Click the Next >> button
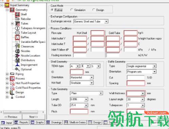This screenshot has height=129, width=169. pos(34,117)
